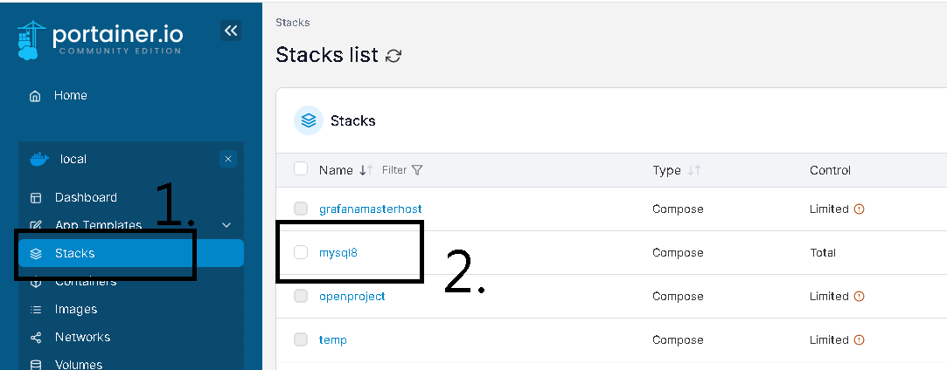Image resolution: width=947 pixels, height=370 pixels.
Task: Click the Stacks breadcrumb at top
Action: coord(293,23)
